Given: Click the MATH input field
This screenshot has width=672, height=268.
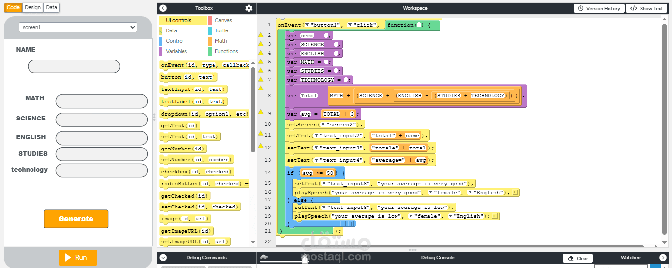Looking at the screenshot, I should click(x=101, y=101).
